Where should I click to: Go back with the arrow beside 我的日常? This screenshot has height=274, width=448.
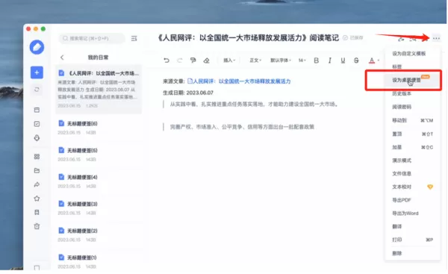62,57
